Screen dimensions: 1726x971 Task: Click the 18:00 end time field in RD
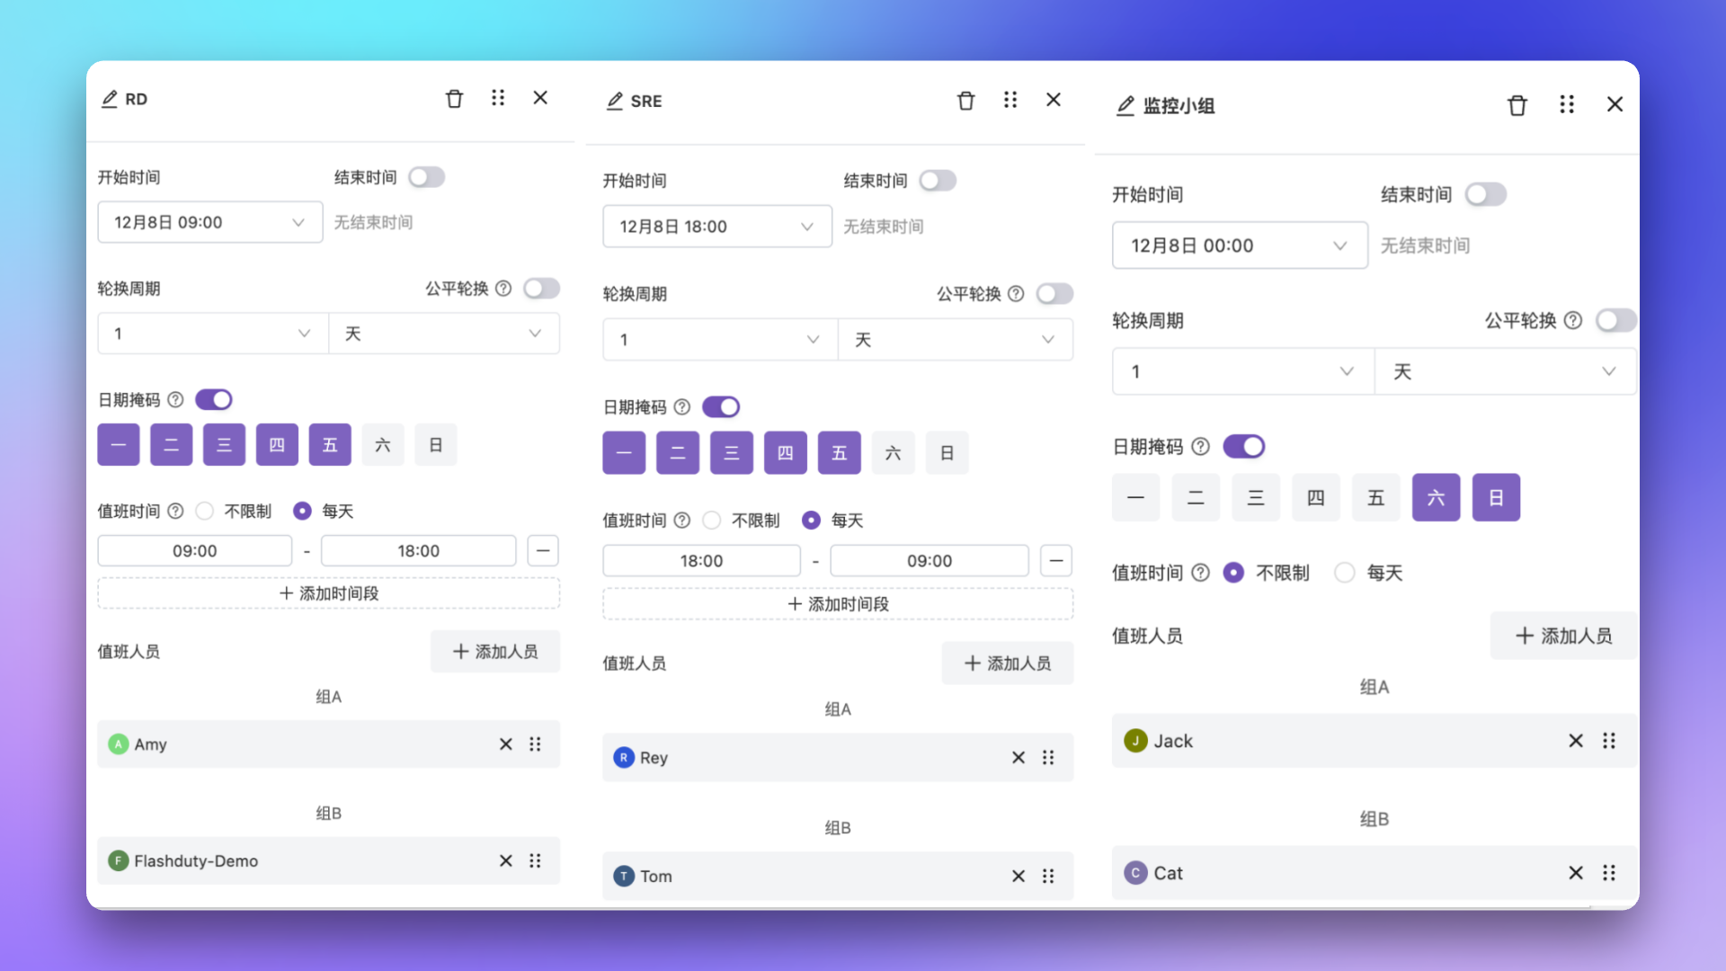coord(418,551)
